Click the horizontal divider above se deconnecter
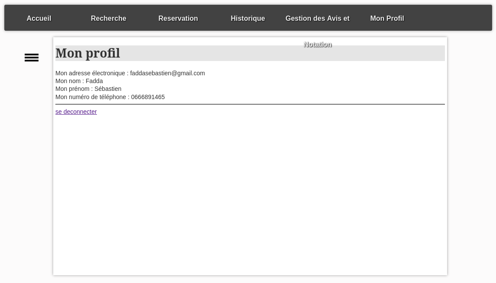The width and height of the screenshot is (496, 283). [250, 104]
